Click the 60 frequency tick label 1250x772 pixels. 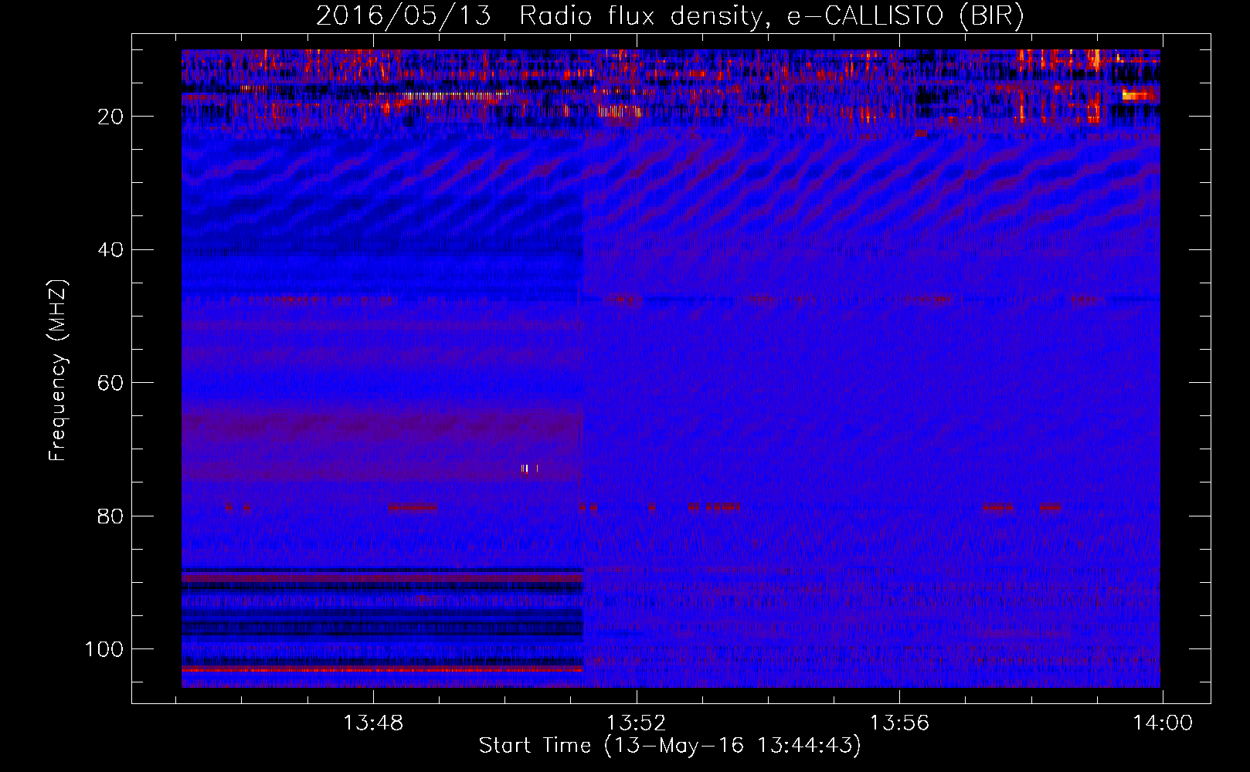pos(111,383)
